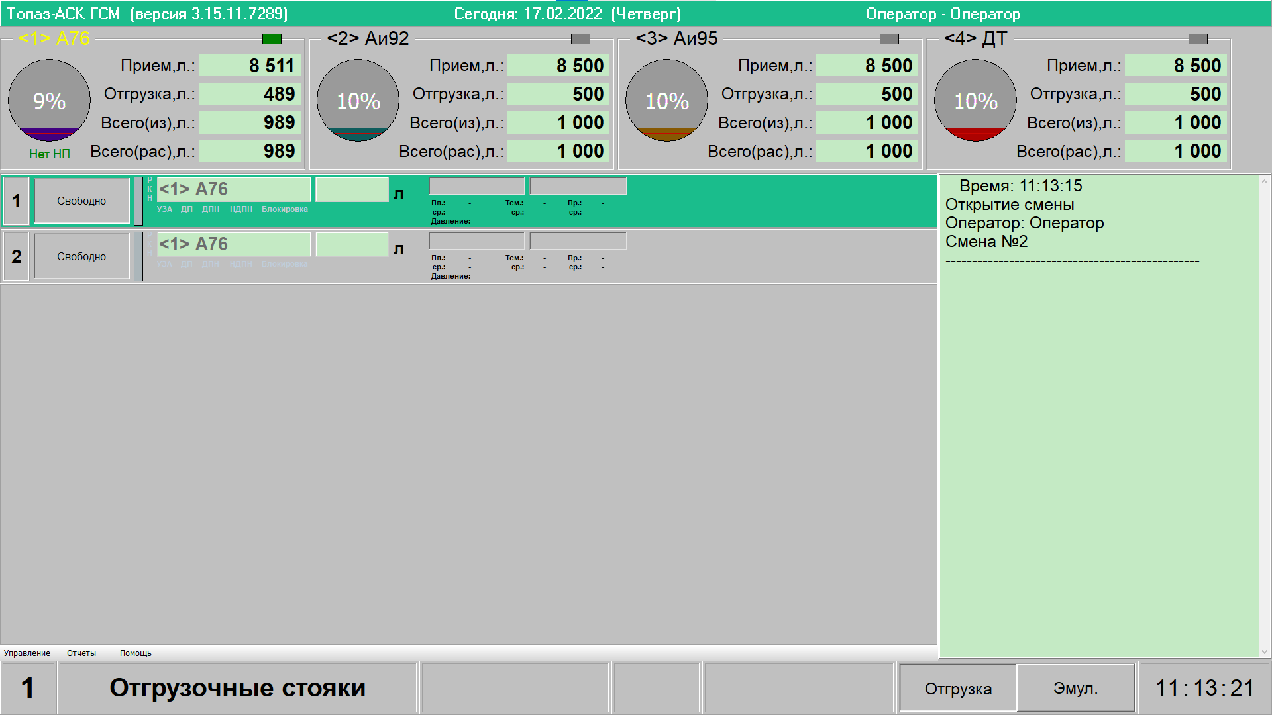Click the 9% tank gauge for А76
The width and height of the screenshot is (1272, 715).
tap(50, 101)
